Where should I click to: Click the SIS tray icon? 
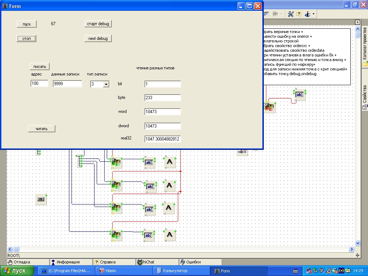pos(348,271)
